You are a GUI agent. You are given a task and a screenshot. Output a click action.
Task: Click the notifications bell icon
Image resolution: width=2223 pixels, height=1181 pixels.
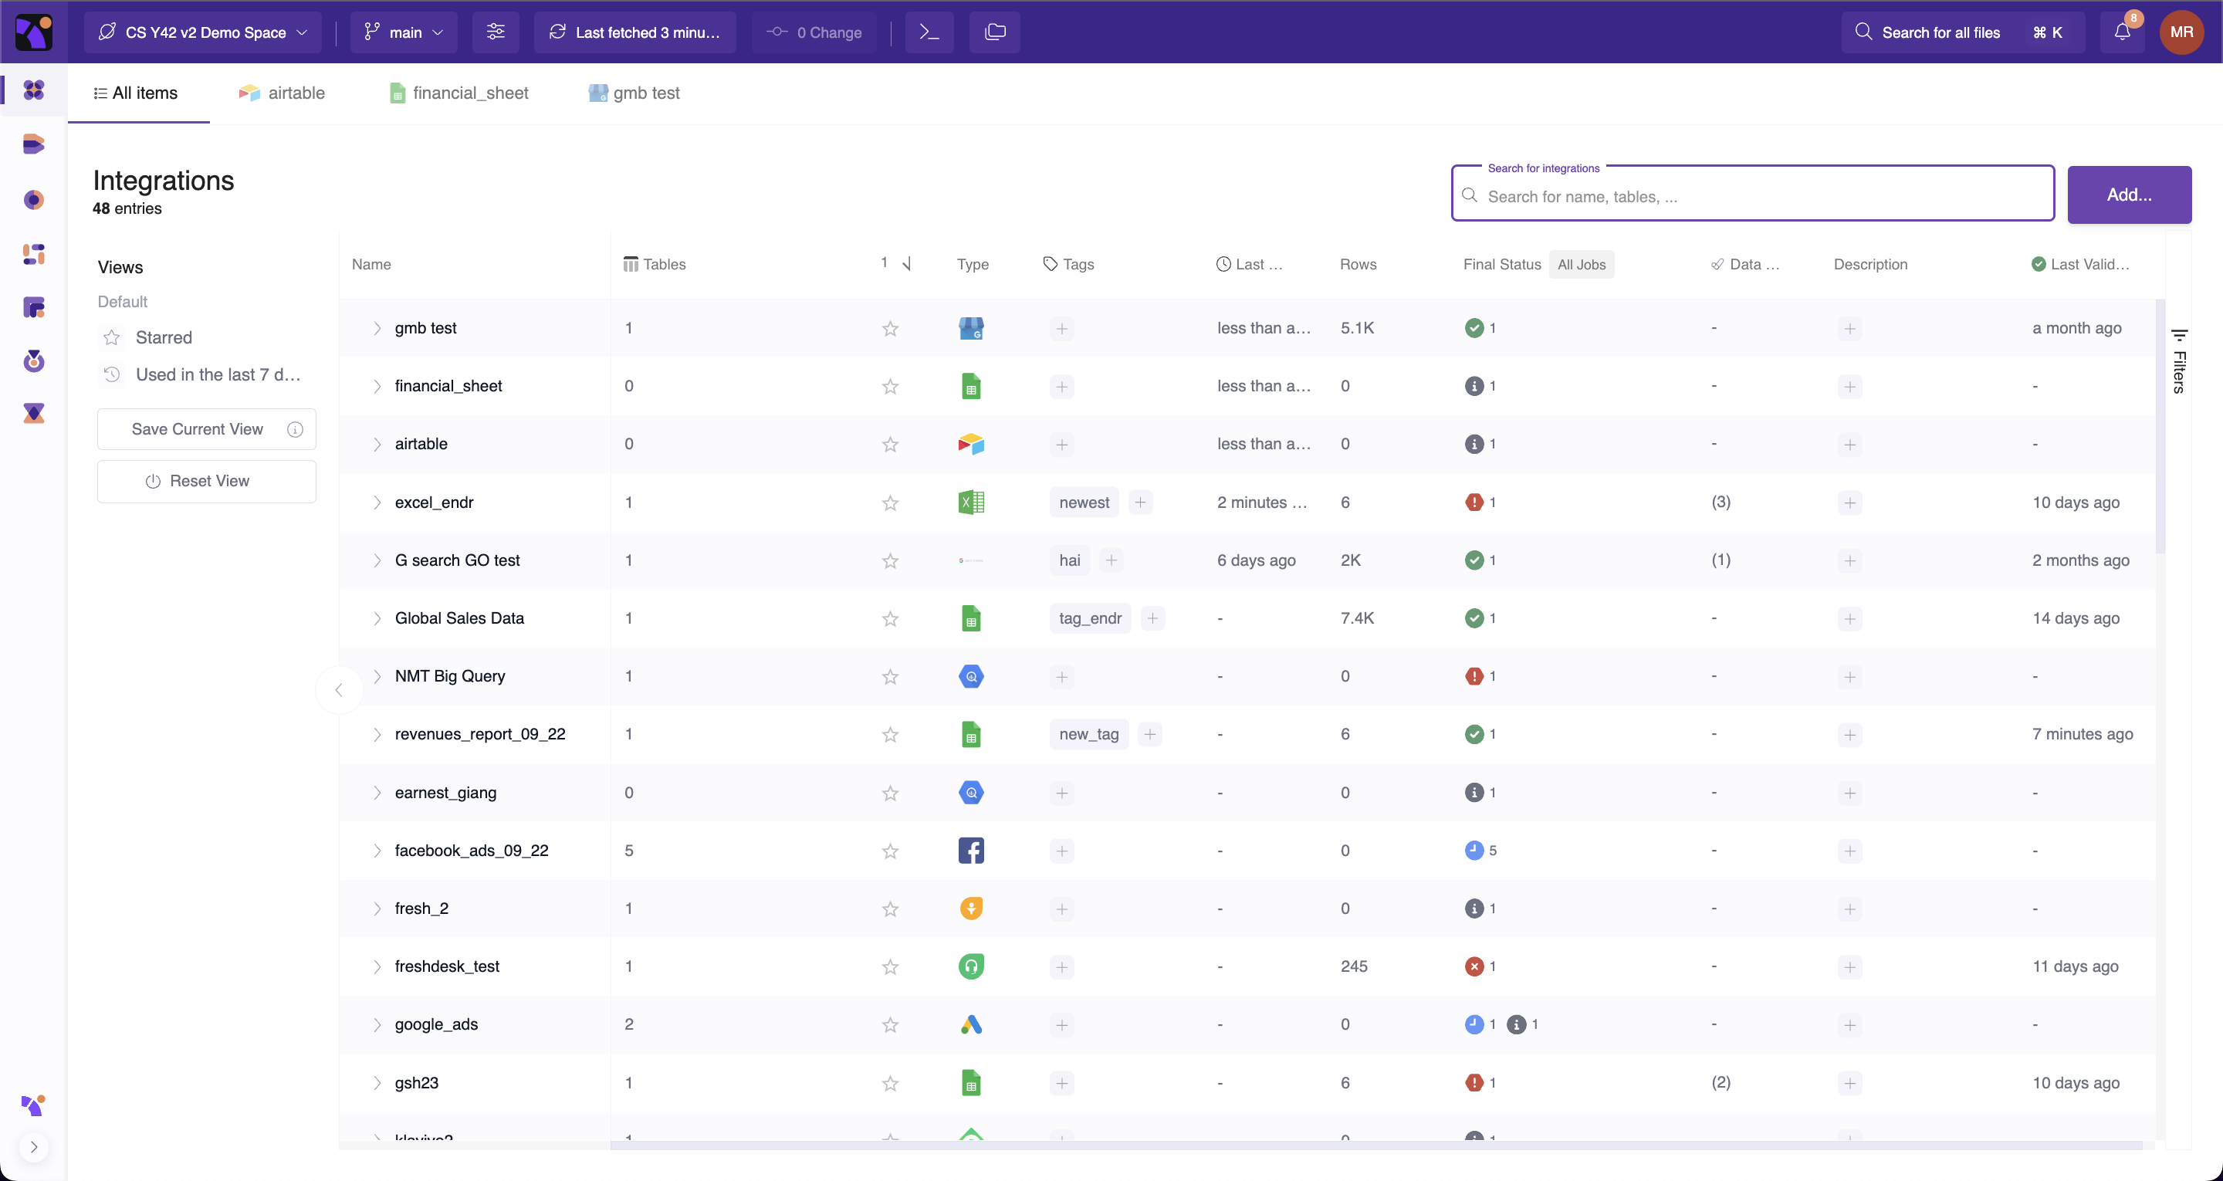coord(2122,32)
